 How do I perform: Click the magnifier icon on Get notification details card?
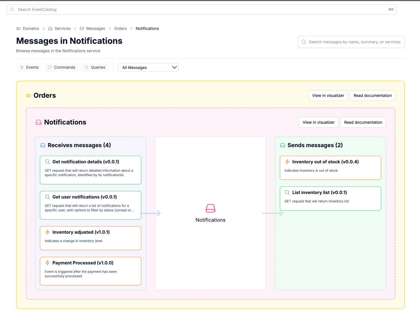pos(47,162)
